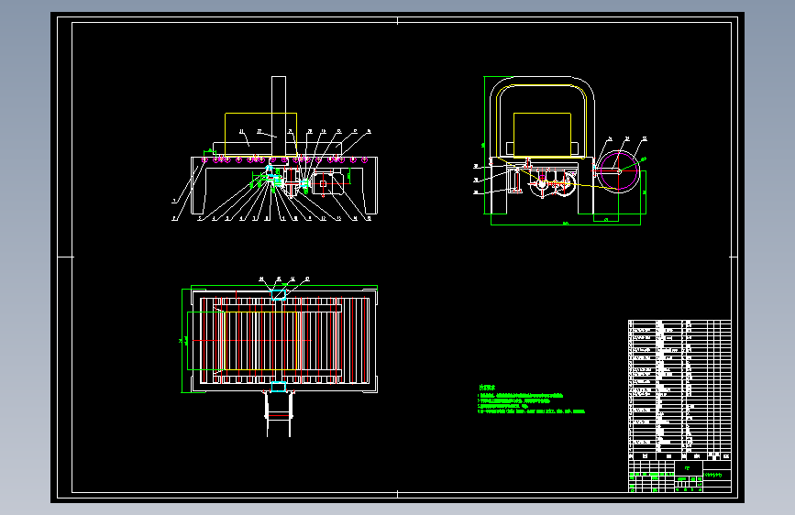The width and height of the screenshot is (795, 515).
Task: Select the roller conveyor top view drawing
Action: click(x=284, y=340)
